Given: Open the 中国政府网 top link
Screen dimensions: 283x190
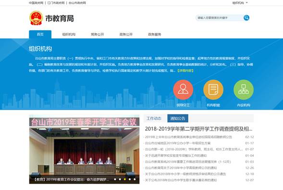Looking at the screenshot, I should (x=36, y=3).
